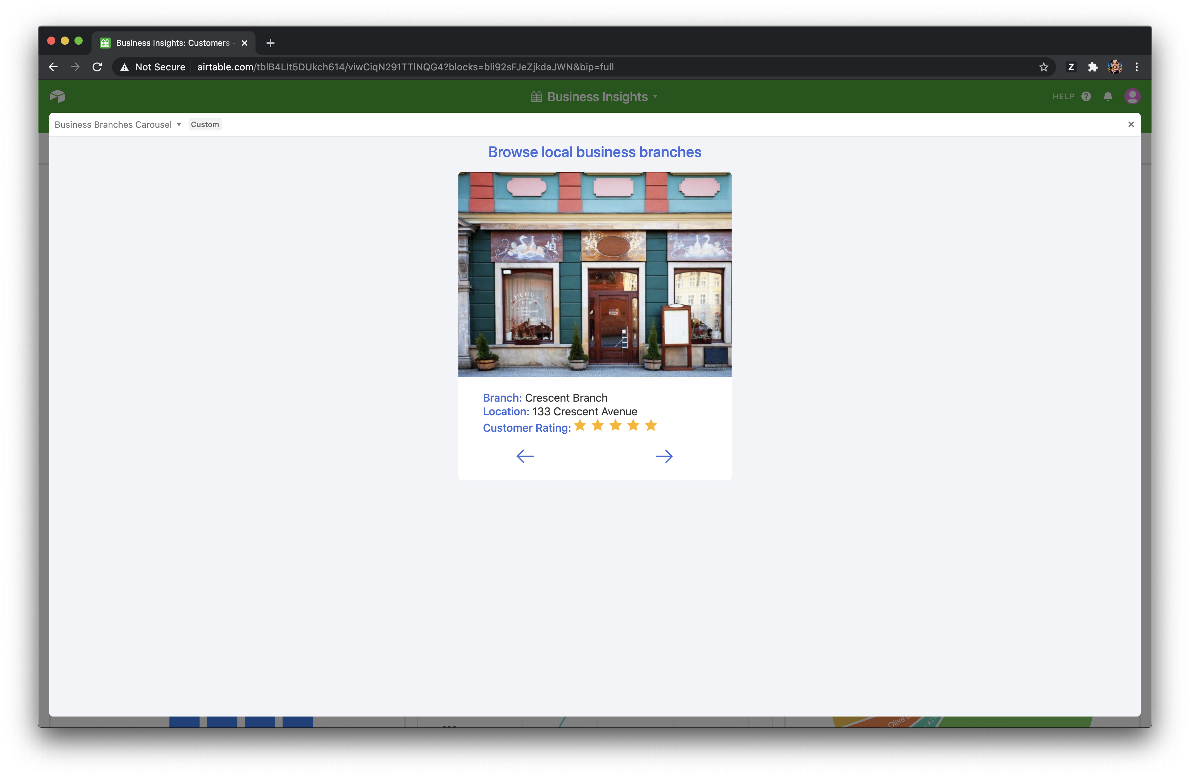The image size is (1190, 778).
Task: Open Chrome extensions puzzle icon
Action: (1093, 67)
